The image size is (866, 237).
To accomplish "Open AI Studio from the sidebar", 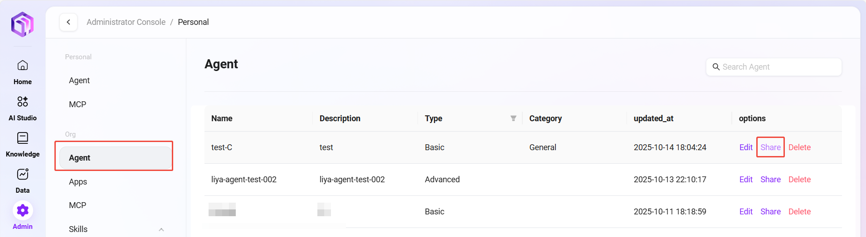I will [x=23, y=102].
